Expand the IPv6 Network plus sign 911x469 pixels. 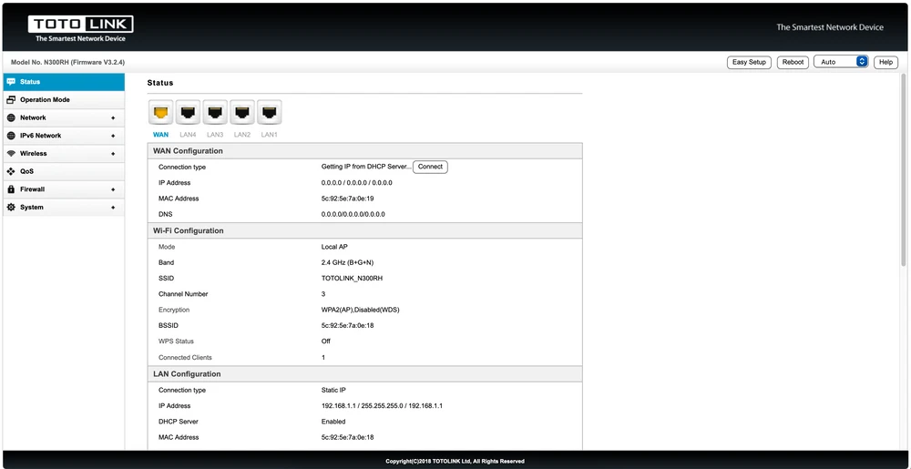pos(113,136)
